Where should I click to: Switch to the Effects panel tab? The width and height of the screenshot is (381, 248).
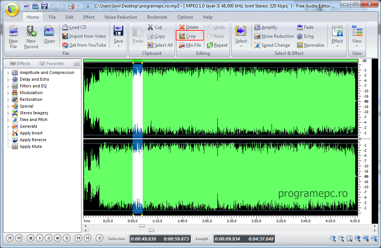(x=21, y=63)
